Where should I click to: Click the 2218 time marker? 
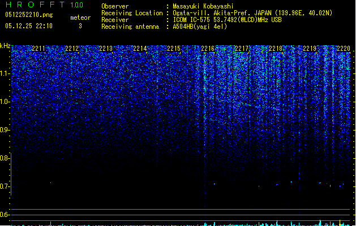pyautogui.click(x=276, y=49)
